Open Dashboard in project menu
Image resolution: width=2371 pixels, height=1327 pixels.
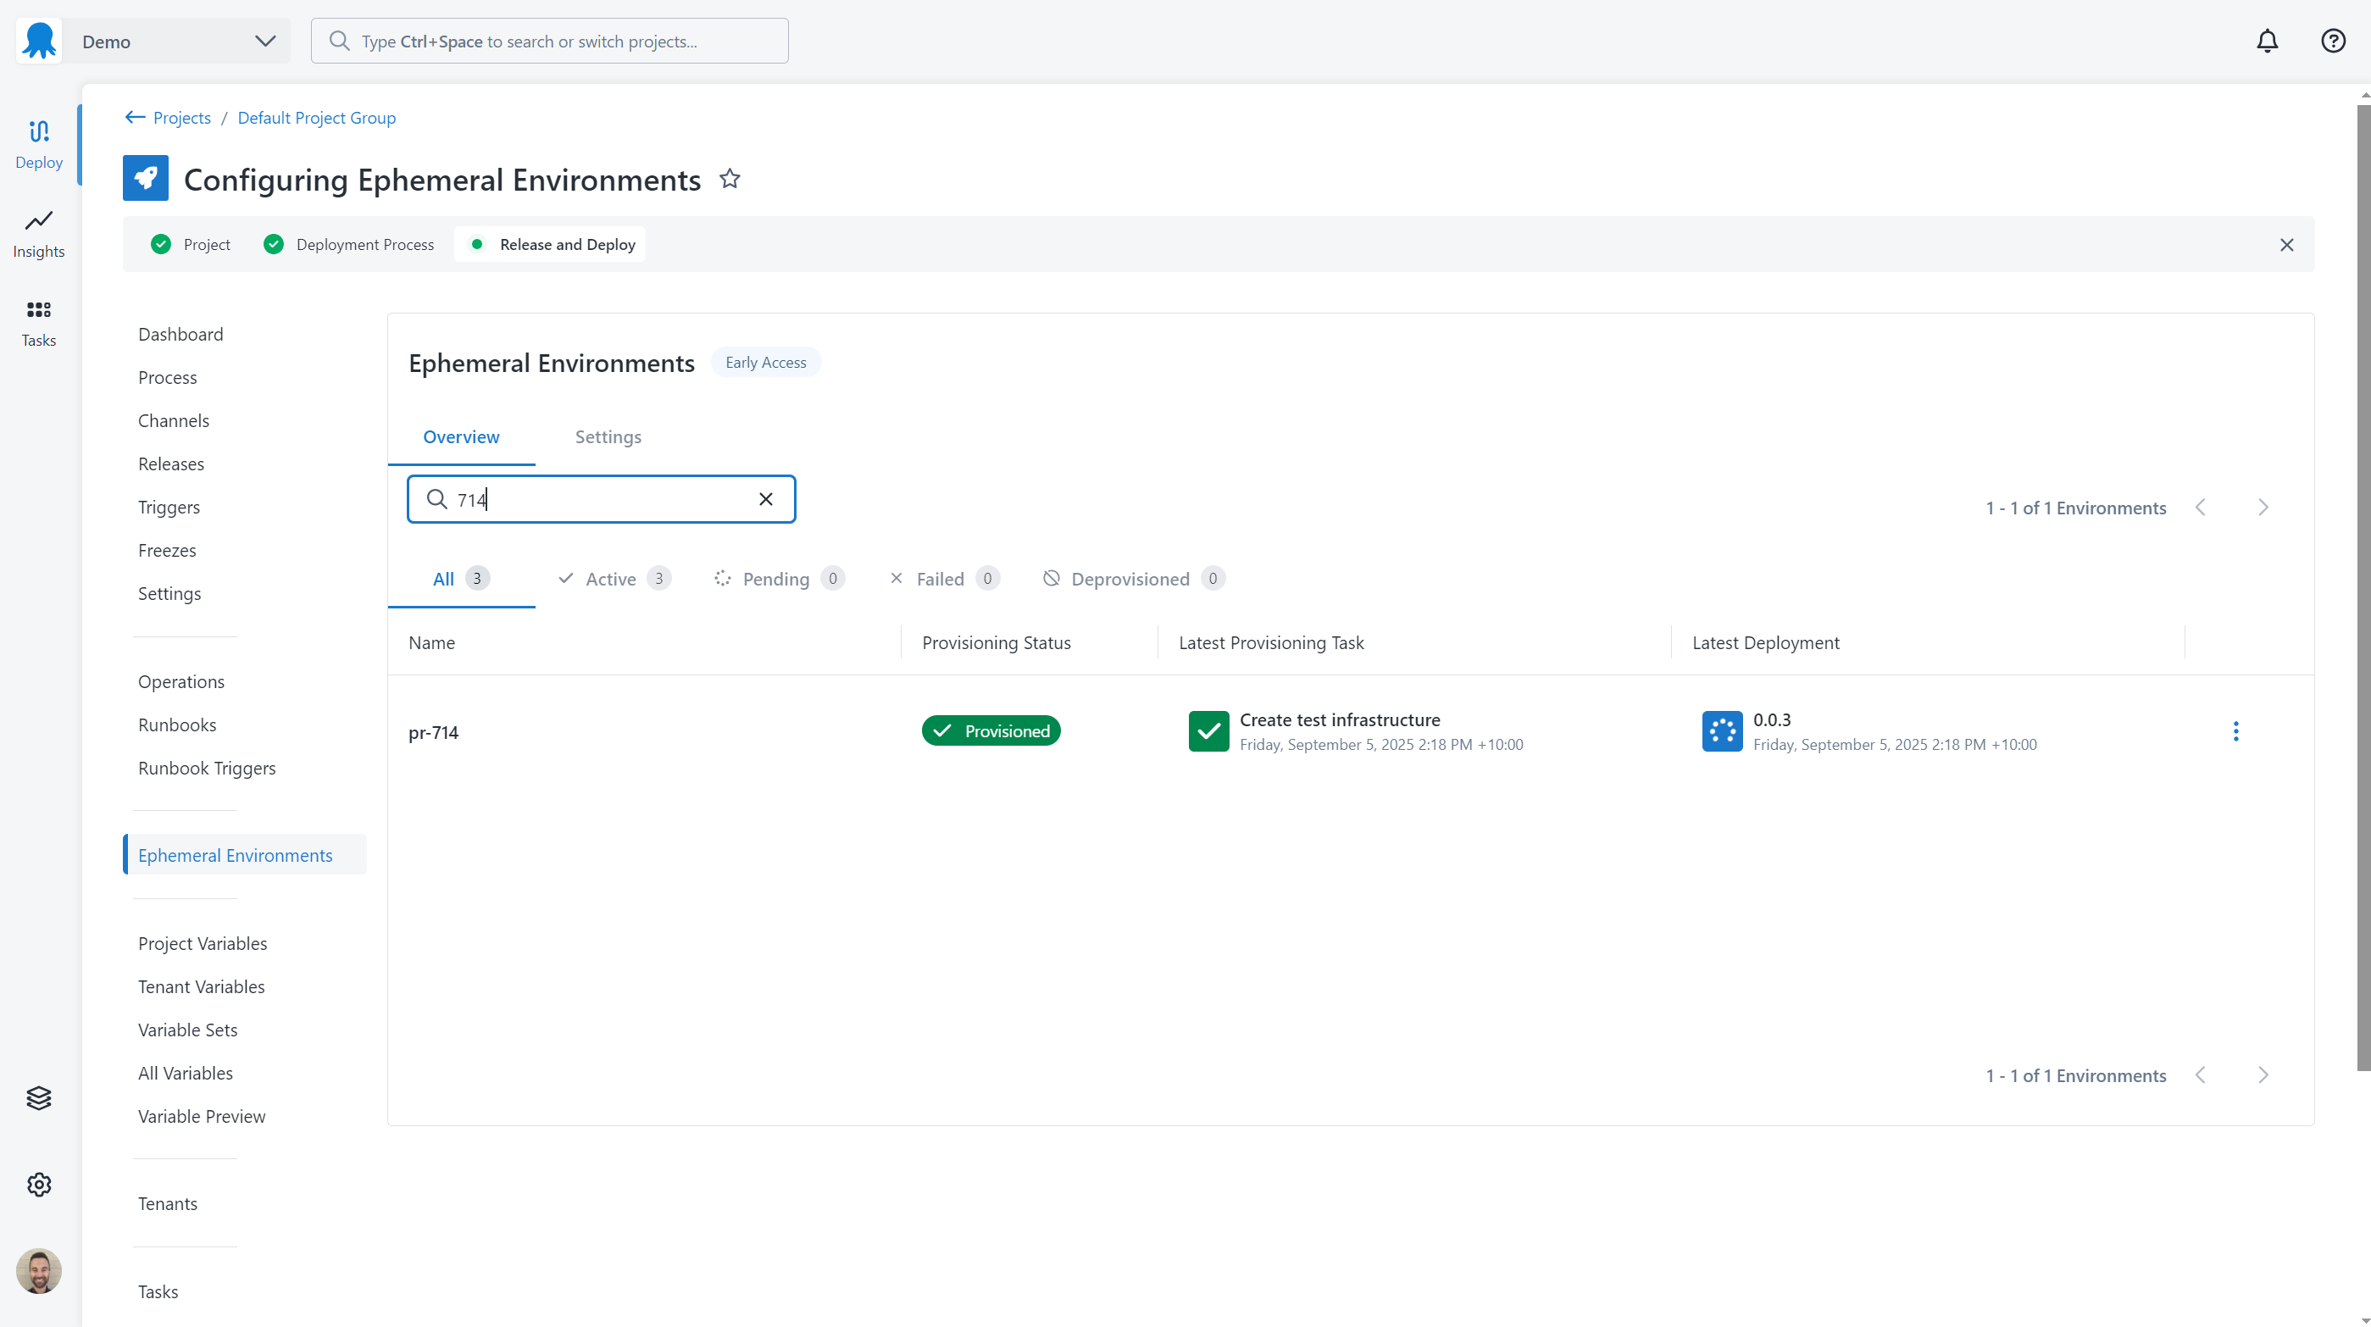[x=180, y=334]
